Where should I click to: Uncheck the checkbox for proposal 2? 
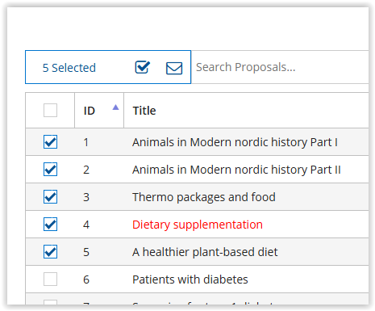click(x=50, y=170)
